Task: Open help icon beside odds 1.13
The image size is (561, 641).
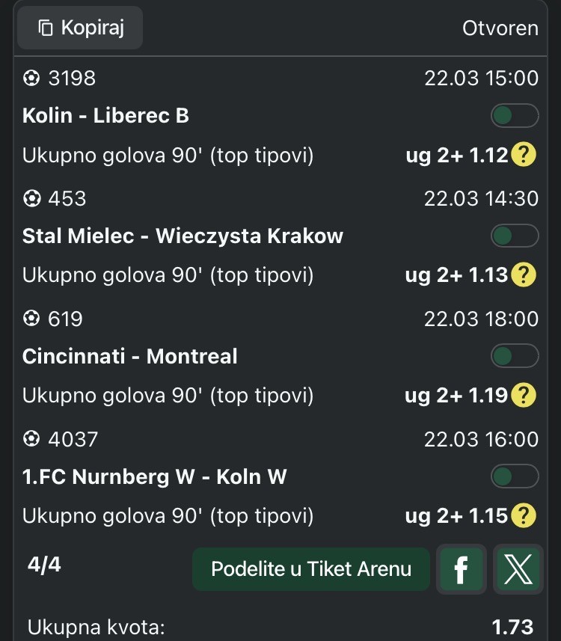Action: pyautogui.click(x=524, y=275)
